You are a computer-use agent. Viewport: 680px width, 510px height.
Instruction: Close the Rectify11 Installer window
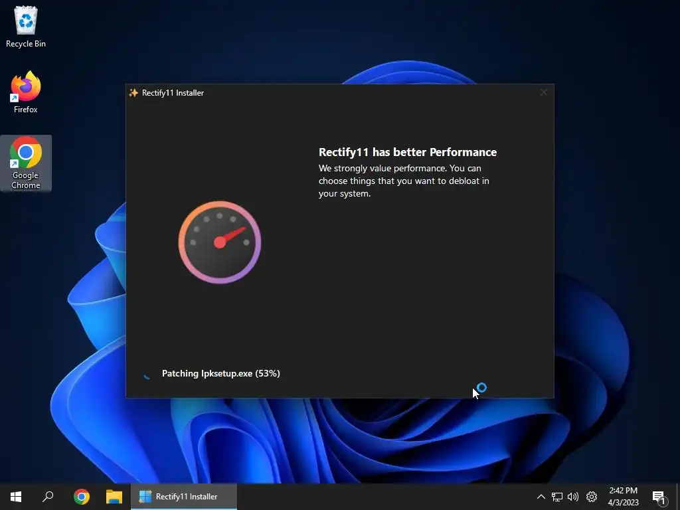point(543,92)
